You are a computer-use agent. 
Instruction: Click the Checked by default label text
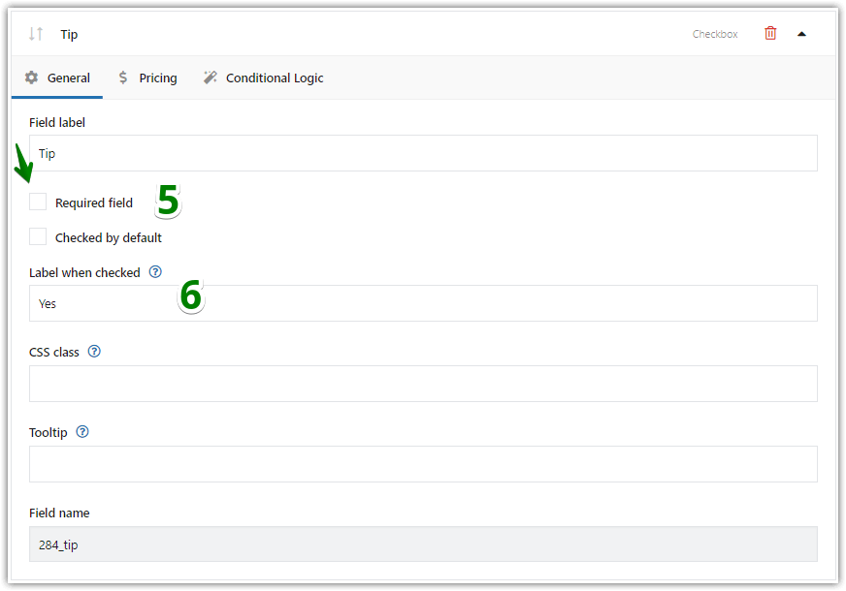pos(109,237)
